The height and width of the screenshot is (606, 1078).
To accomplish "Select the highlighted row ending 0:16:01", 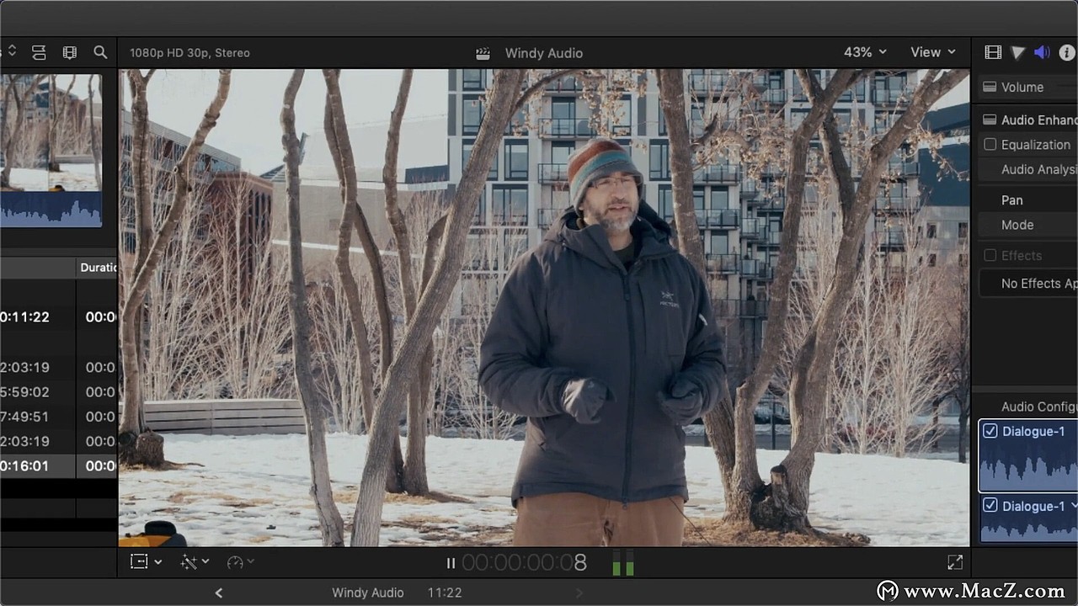I will pos(59,465).
